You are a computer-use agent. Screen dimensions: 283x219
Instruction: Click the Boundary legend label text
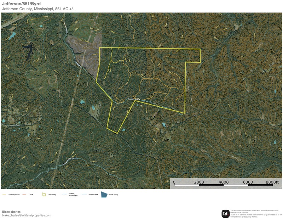(x=52, y=195)
